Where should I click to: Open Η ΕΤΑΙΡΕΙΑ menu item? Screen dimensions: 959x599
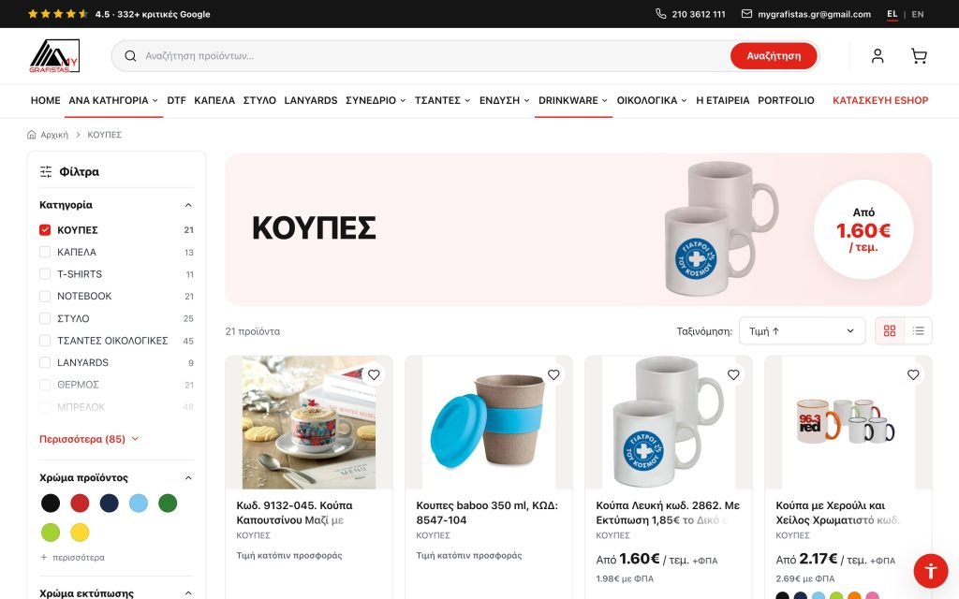click(722, 100)
